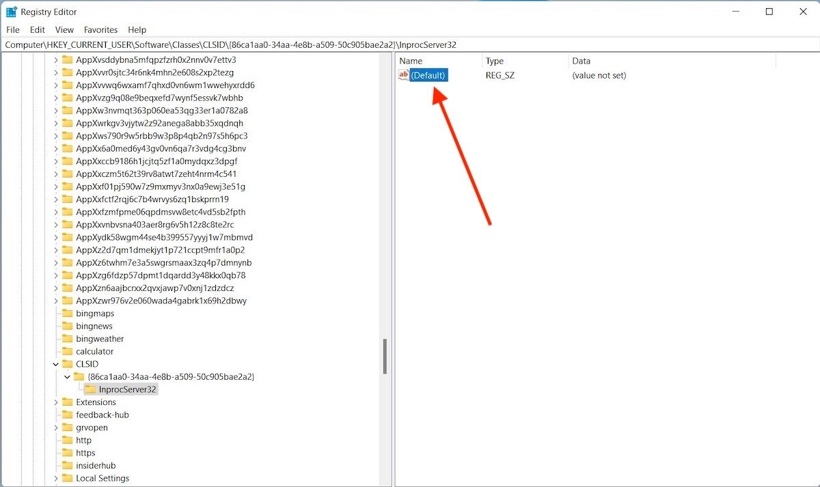
Task: Click the Registry Editor icon in title bar
Action: click(x=10, y=11)
